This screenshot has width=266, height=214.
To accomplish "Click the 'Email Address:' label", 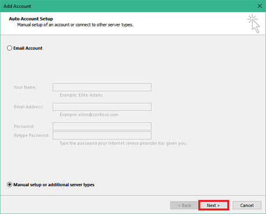I will (x=28, y=107).
